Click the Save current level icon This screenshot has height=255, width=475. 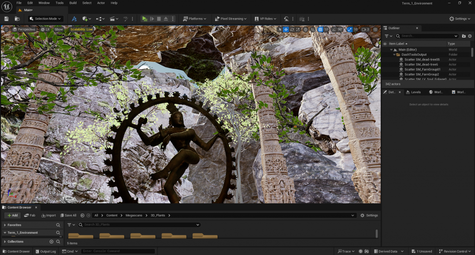point(6,19)
